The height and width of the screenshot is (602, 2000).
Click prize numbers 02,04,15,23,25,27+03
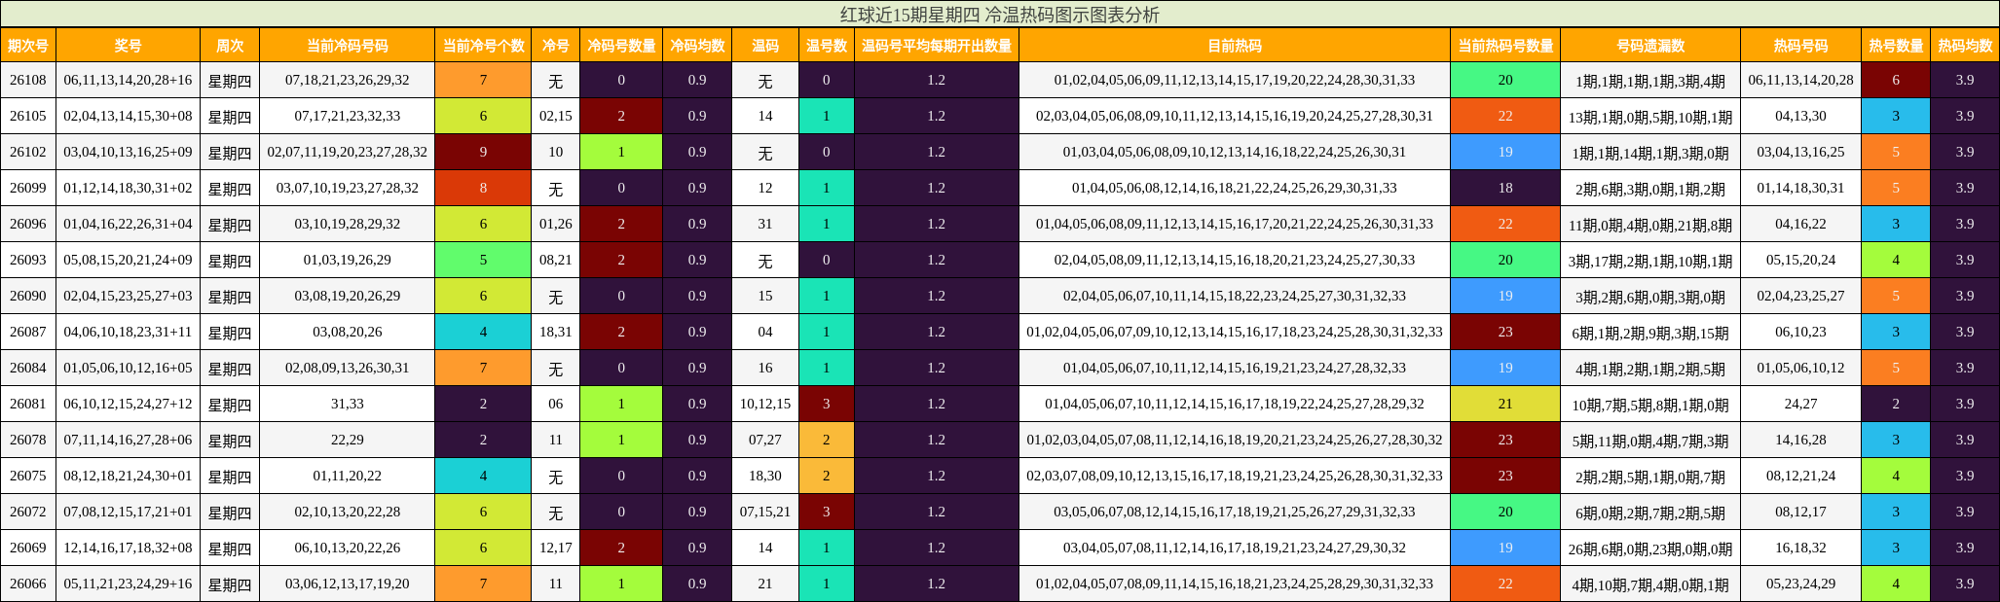[x=129, y=296]
